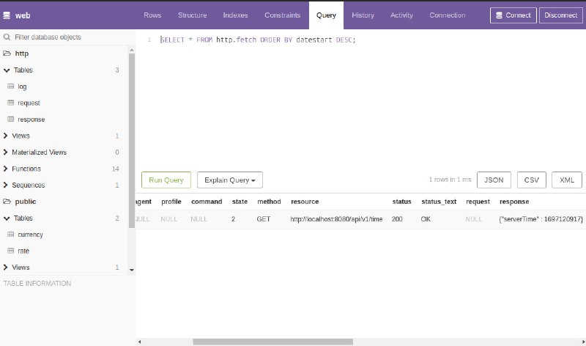The image size is (586, 346).
Task: Click the magnifier icon in the filter box
Action: [7, 37]
